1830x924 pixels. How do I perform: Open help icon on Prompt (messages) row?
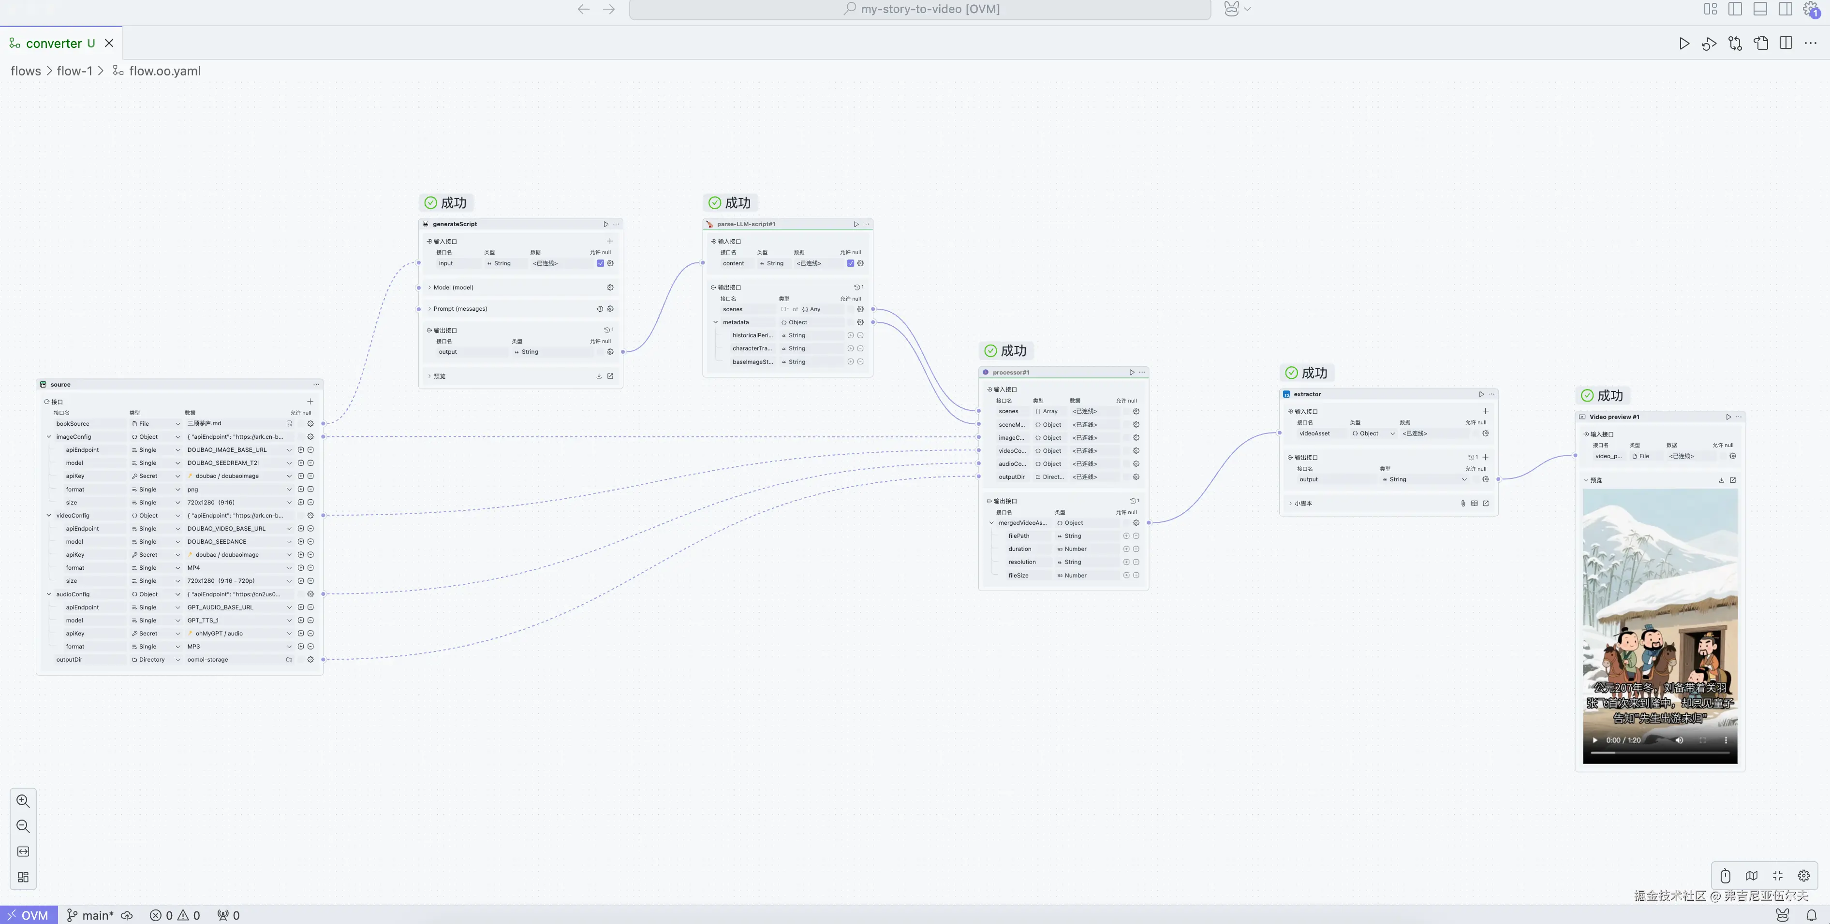coord(600,309)
